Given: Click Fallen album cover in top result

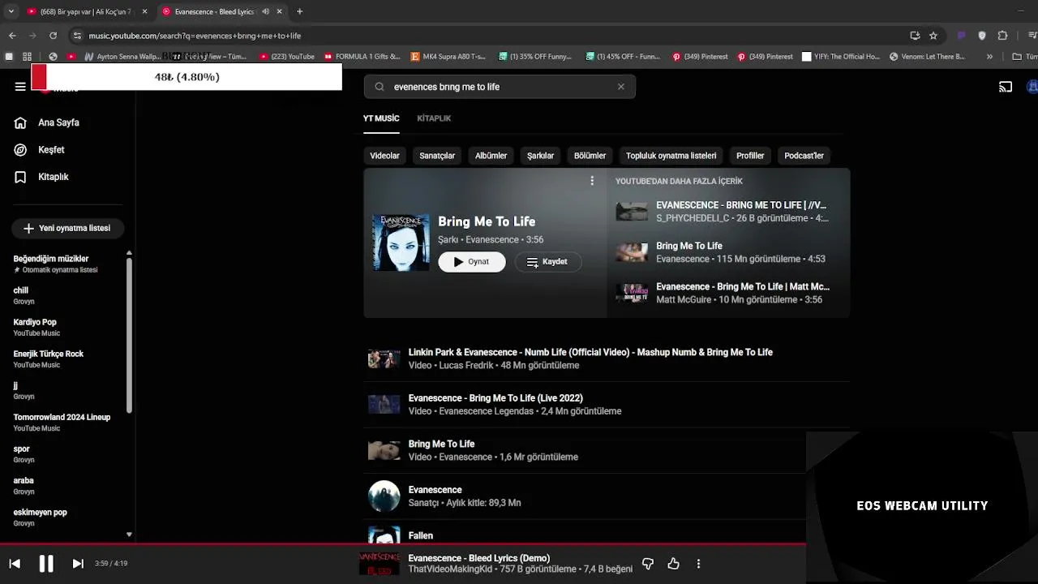Looking at the screenshot, I should click(x=401, y=243).
